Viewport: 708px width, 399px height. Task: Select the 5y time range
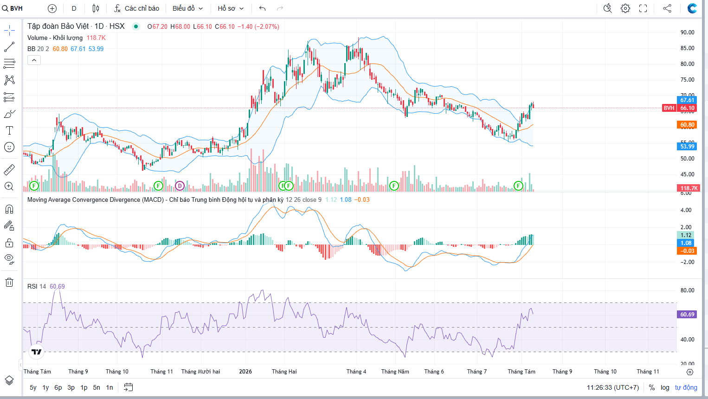33,387
